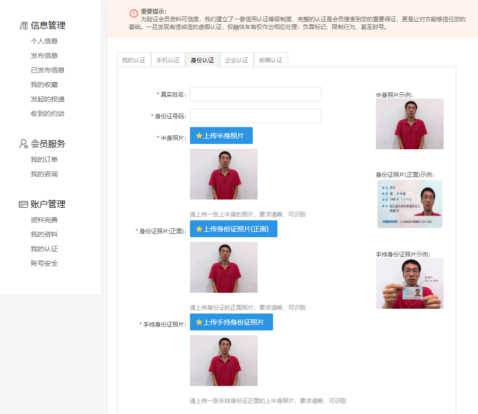Click the 上传身份证照片(正面) upload button
The image size is (478, 414).
click(233, 228)
